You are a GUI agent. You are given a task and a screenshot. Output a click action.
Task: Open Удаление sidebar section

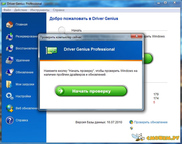(23, 60)
